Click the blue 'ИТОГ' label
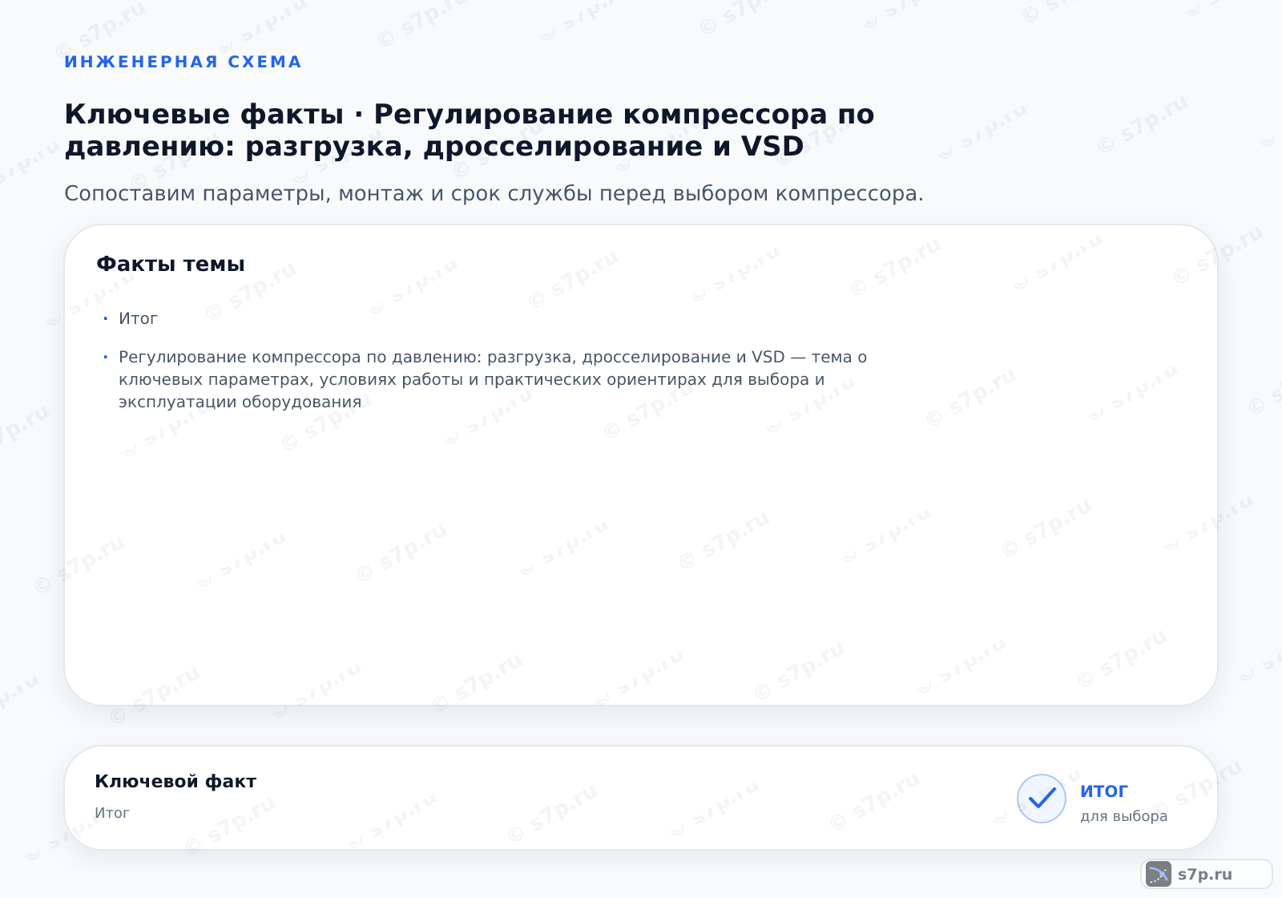 pos(1104,791)
